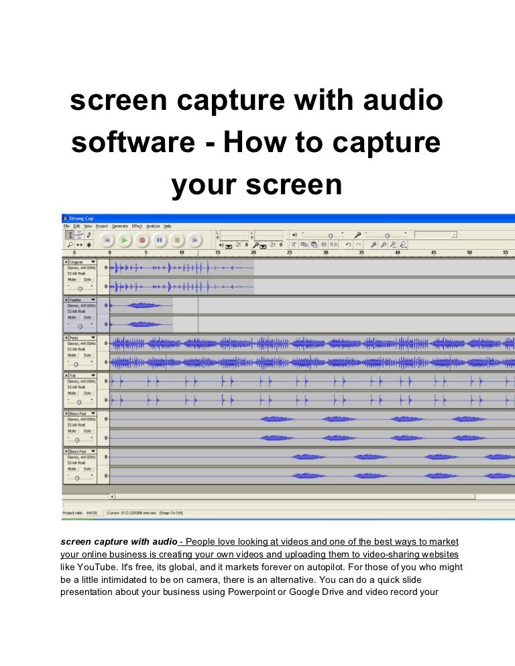Image resolution: width=515 pixels, height=666 pixels.
Task: Close the Palette track with X
Action: click(66, 300)
